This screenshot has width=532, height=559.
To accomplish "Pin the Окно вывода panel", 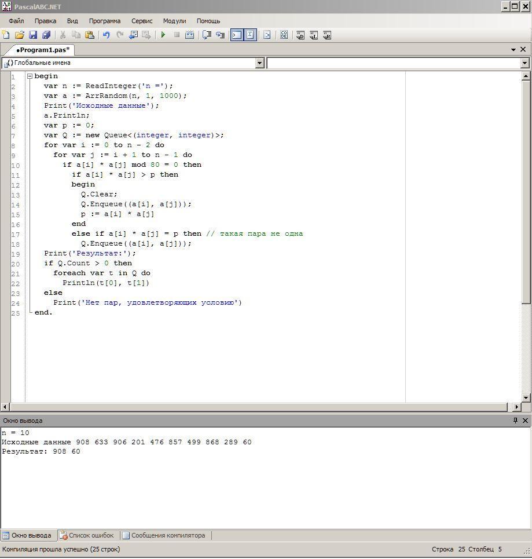I will tap(515, 421).
